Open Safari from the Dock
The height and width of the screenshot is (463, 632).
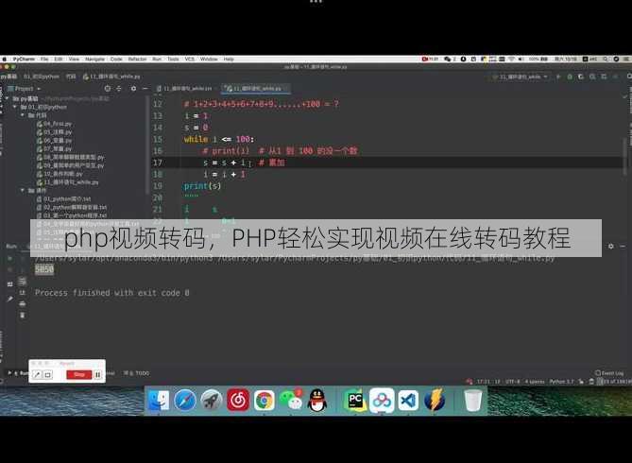click(185, 401)
